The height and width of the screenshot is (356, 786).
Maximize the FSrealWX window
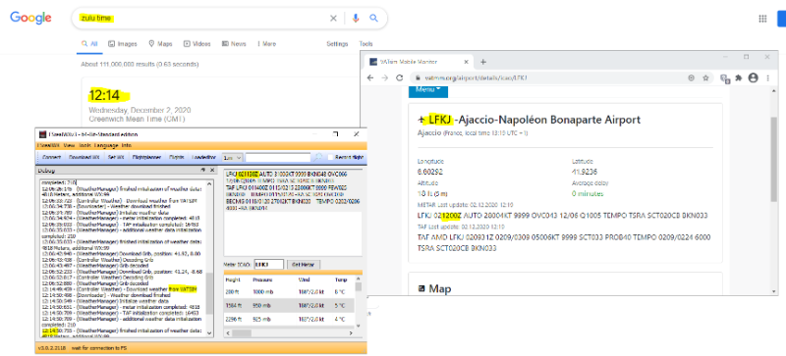pos(336,134)
